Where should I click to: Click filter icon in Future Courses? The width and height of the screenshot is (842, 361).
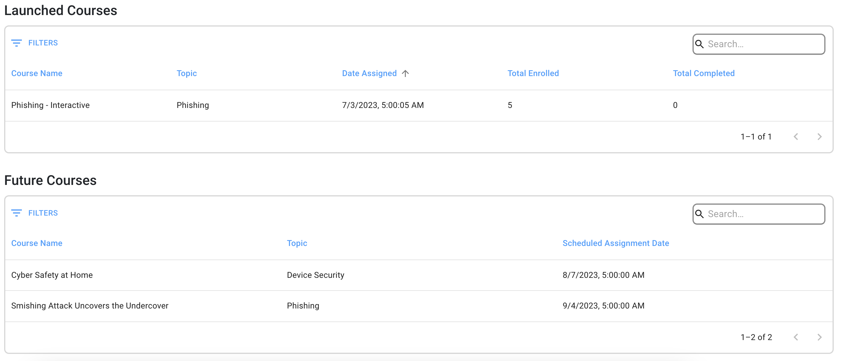[x=16, y=213]
